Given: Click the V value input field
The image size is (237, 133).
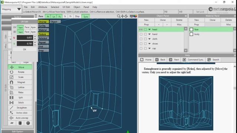Looking at the screenshot, I should coord(25,44).
